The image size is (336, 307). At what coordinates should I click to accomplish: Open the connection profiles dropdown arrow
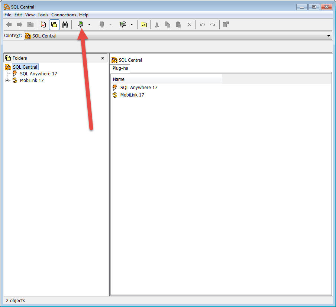click(132, 25)
